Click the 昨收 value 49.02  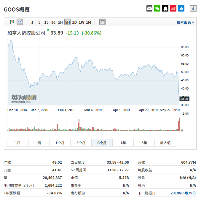pyautogui.click(x=57, y=162)
